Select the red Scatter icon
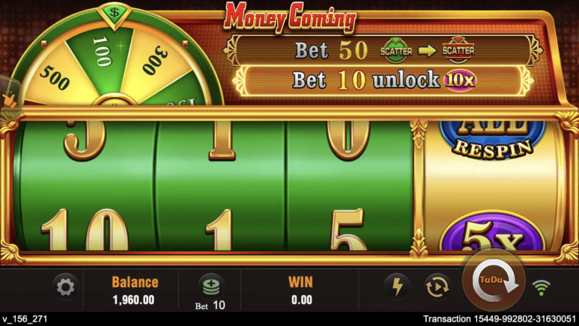 click(x=458, y=50)
